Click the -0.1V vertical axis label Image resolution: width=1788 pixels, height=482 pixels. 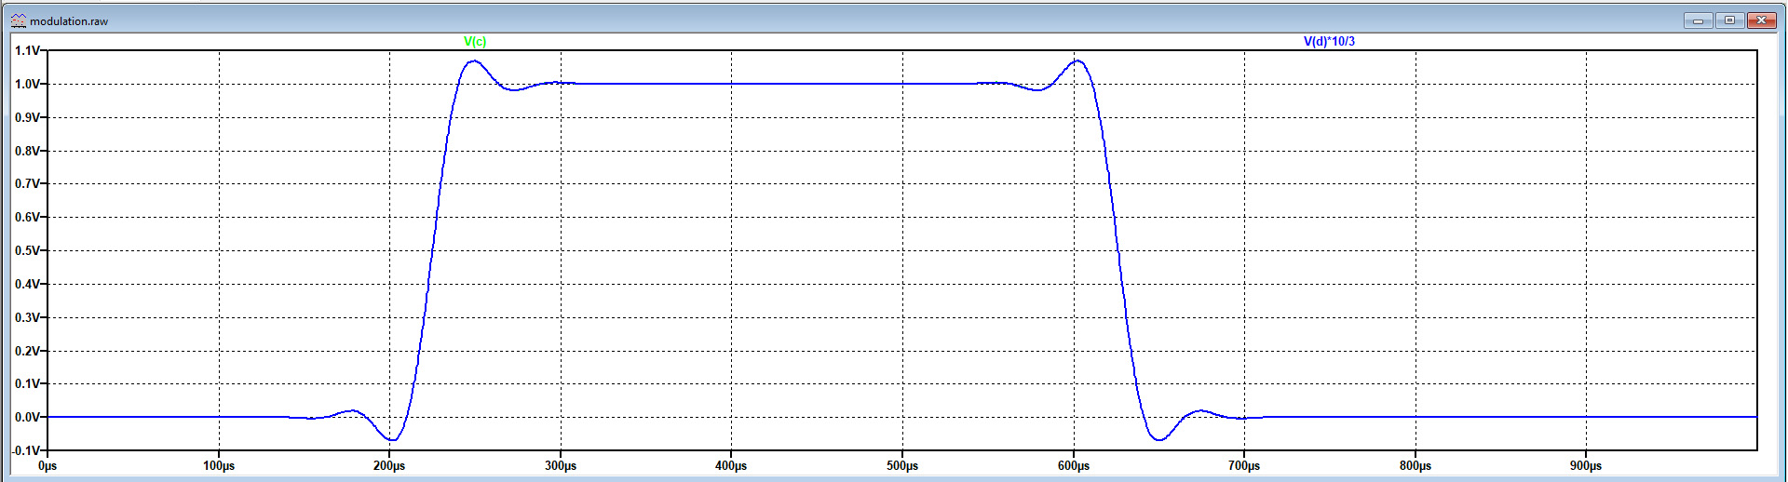(26, 450)
